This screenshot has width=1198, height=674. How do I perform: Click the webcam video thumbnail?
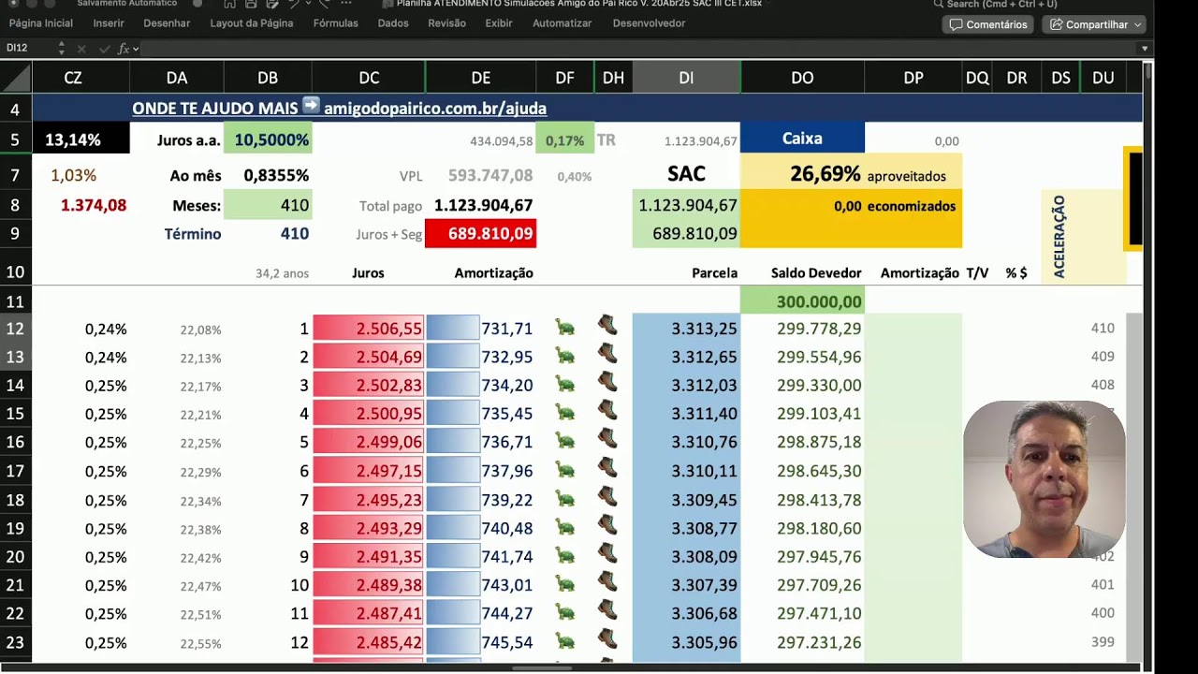tap(1044, 479)
